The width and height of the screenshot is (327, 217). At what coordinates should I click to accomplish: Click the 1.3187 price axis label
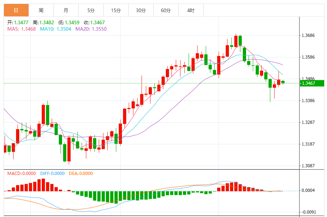click(x=308, y=144)
